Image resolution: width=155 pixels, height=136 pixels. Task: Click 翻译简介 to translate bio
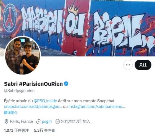pos(11,113)
